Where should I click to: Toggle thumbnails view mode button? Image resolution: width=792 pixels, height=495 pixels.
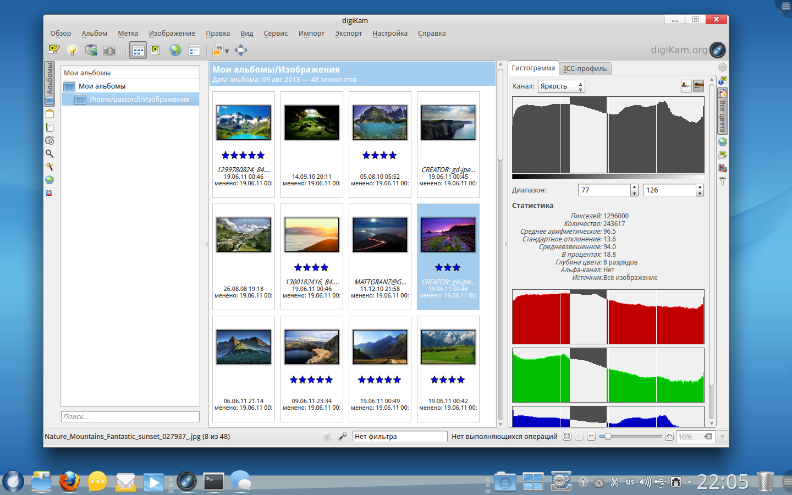coord(138,50)
